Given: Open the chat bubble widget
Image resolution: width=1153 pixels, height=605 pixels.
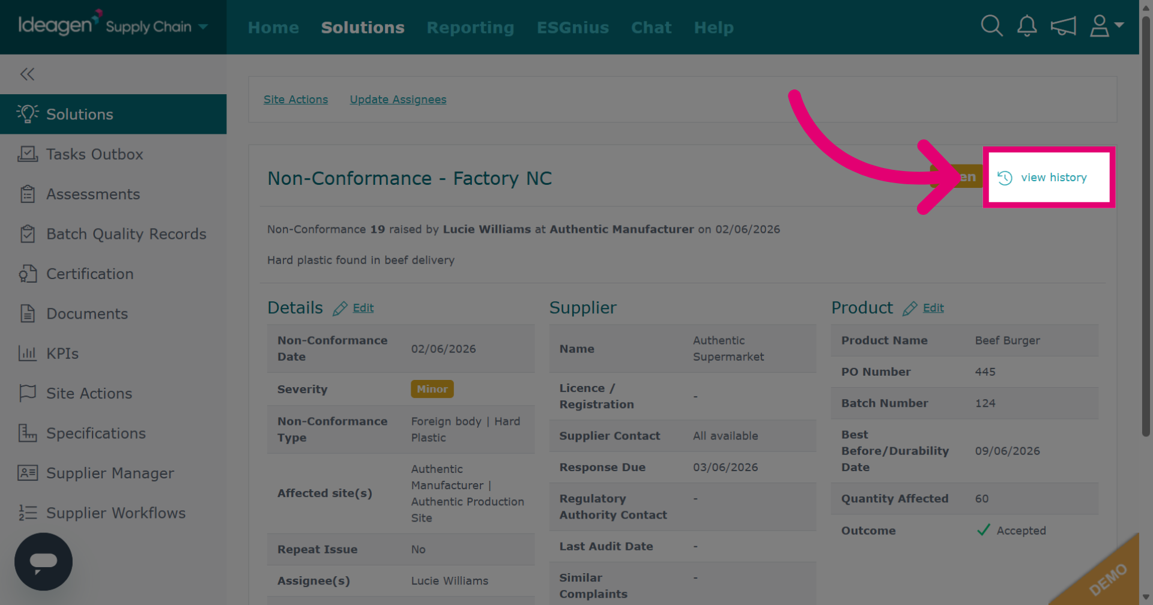Looking at the screenshot, I should tap(43, 561).
